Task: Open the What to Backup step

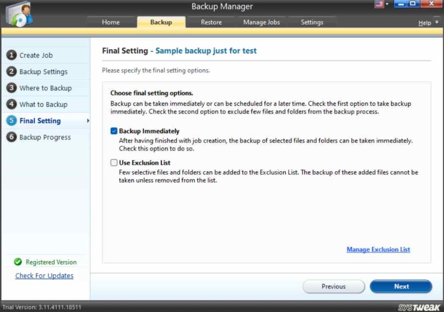Action: (43, 104)
